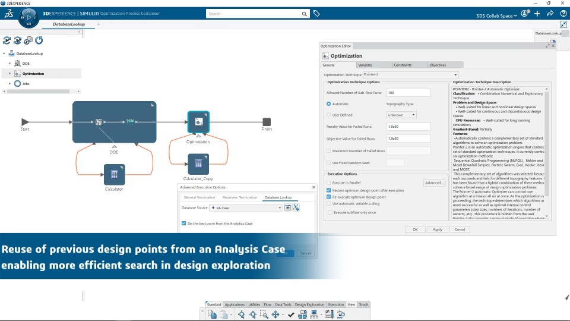Add a new tab next to DatabaseLookup
The image size is (570, 321).
click(99, 24)
